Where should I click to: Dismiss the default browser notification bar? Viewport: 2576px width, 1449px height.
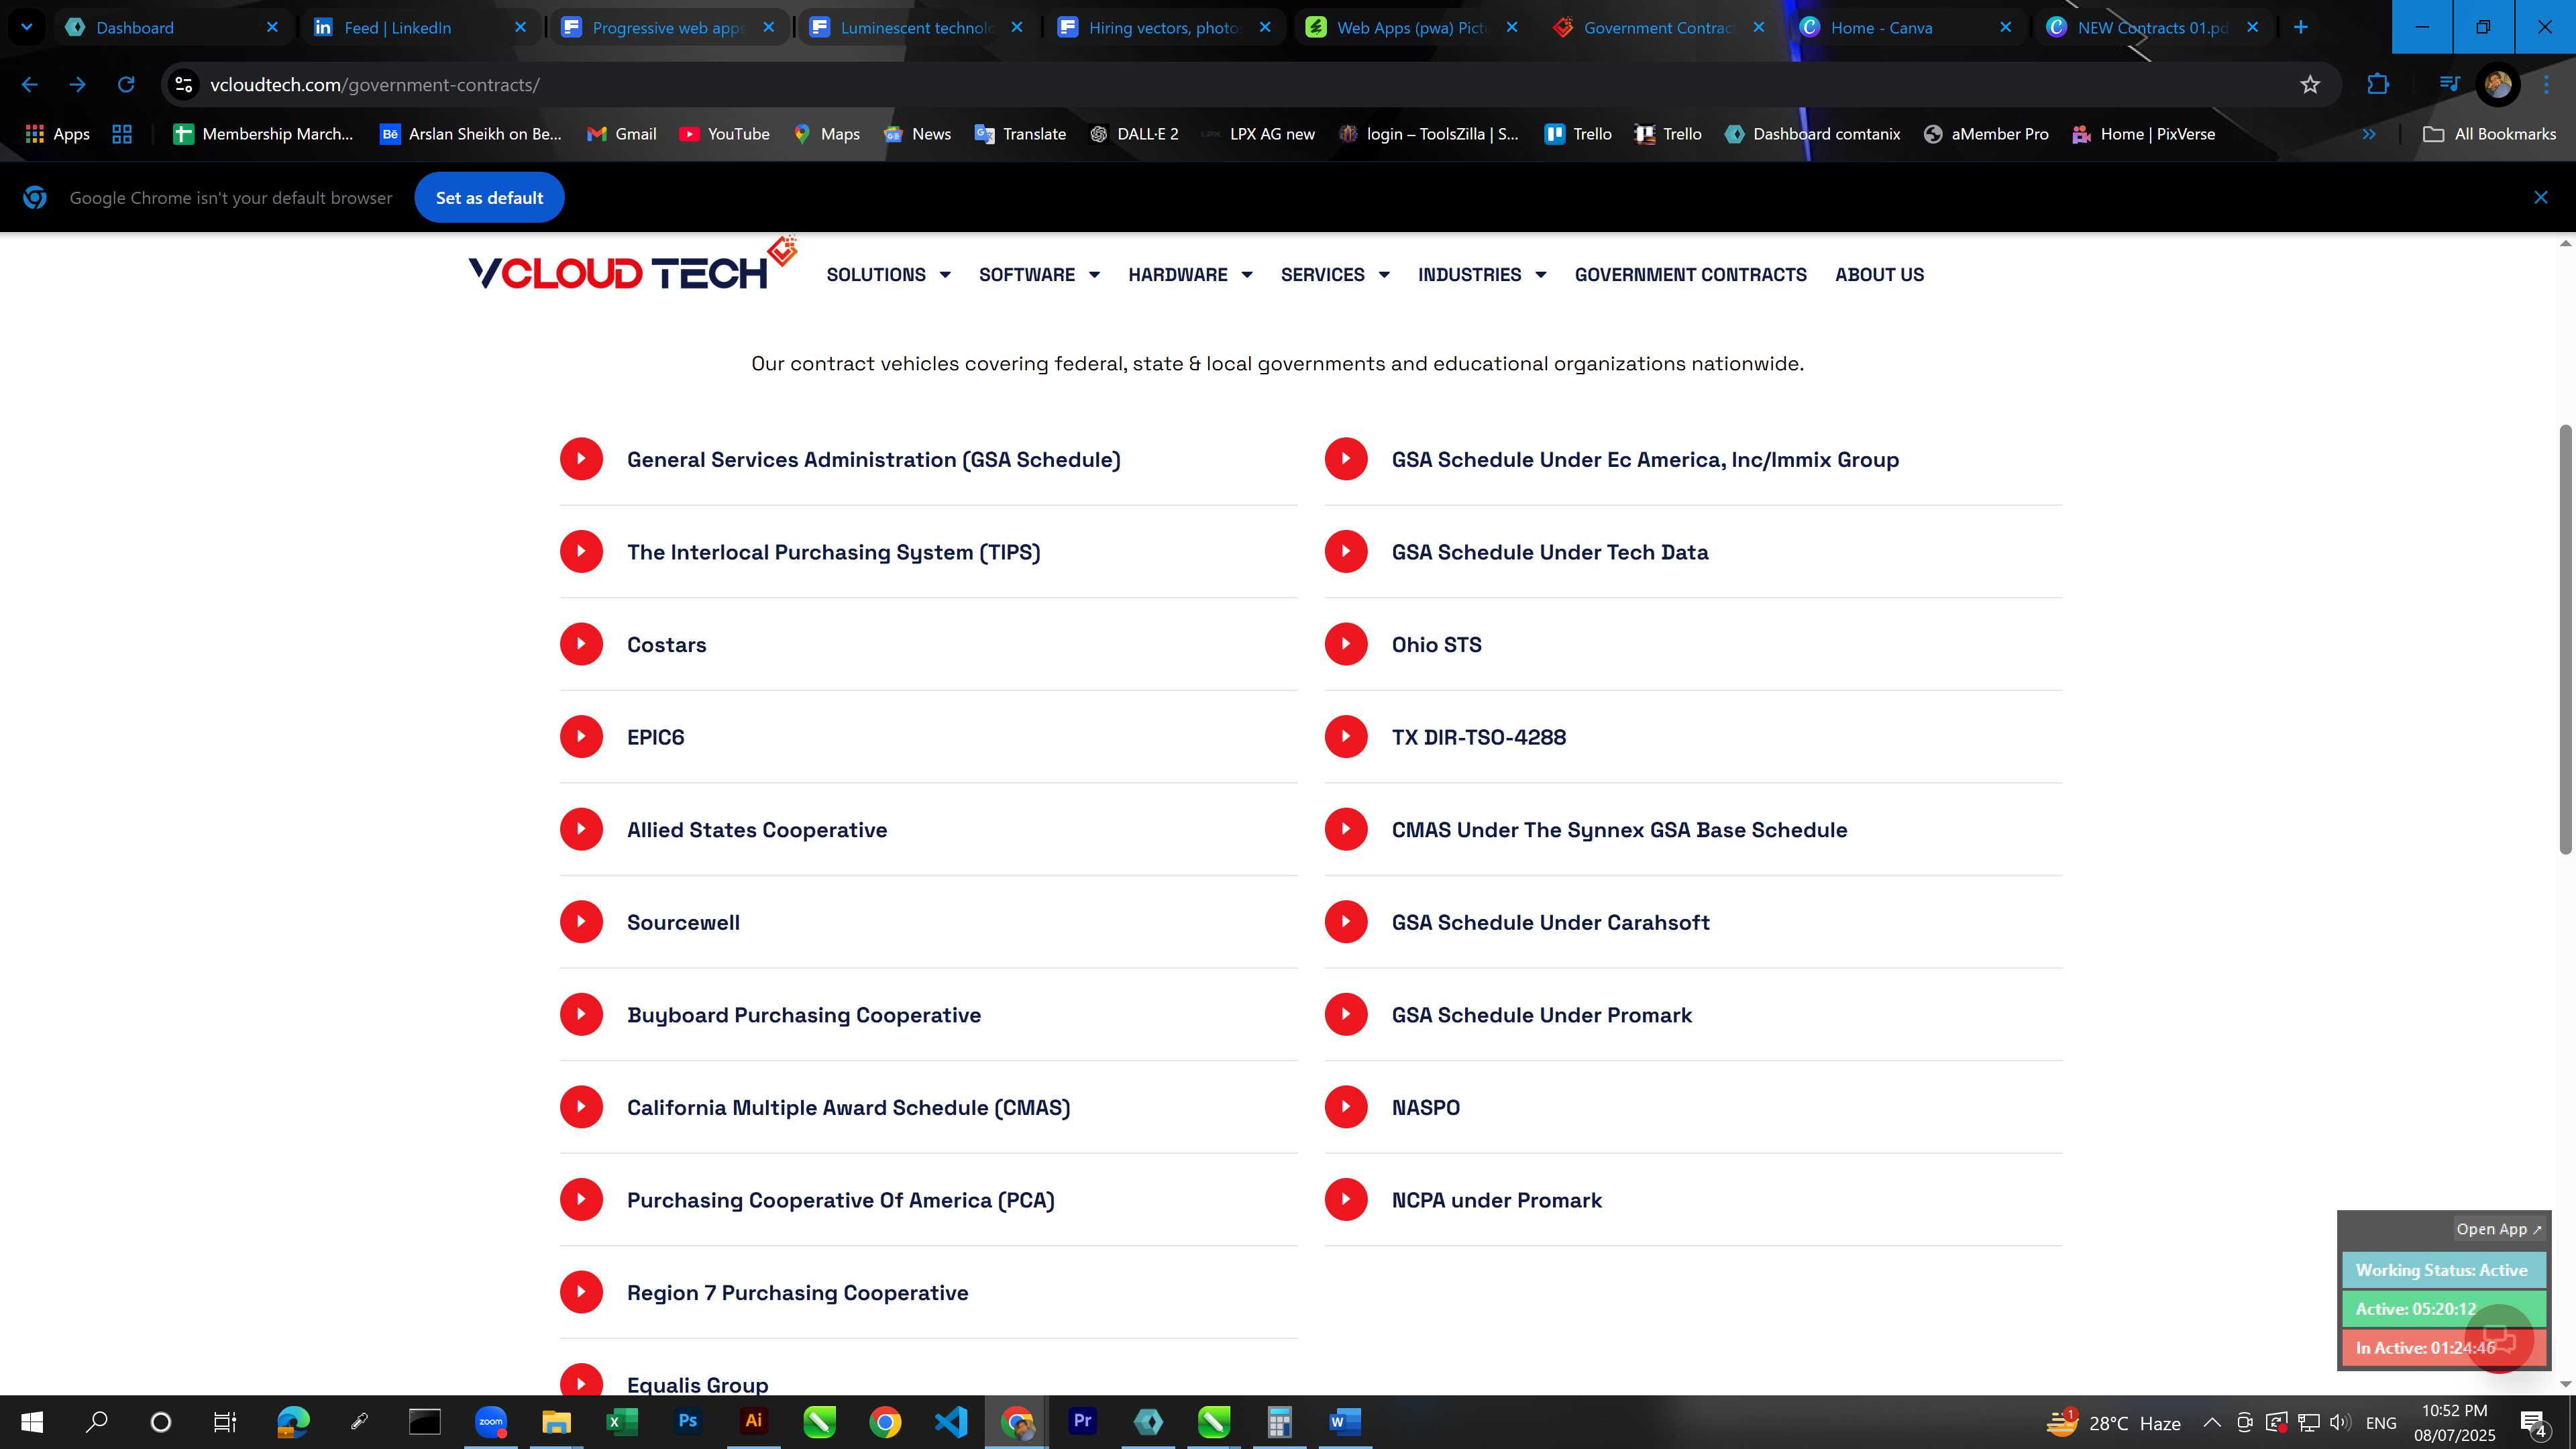tap(2541, 198)
